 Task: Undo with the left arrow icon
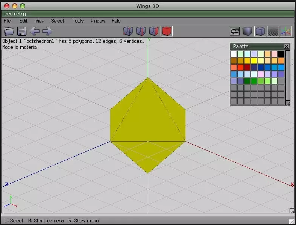[x=34, y=31]
